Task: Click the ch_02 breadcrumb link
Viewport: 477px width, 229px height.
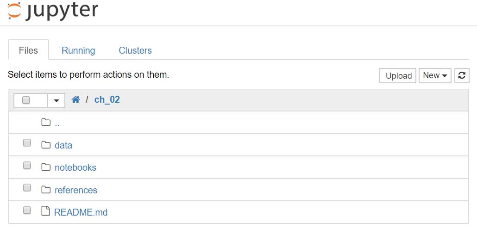Action: coord(107,99)
